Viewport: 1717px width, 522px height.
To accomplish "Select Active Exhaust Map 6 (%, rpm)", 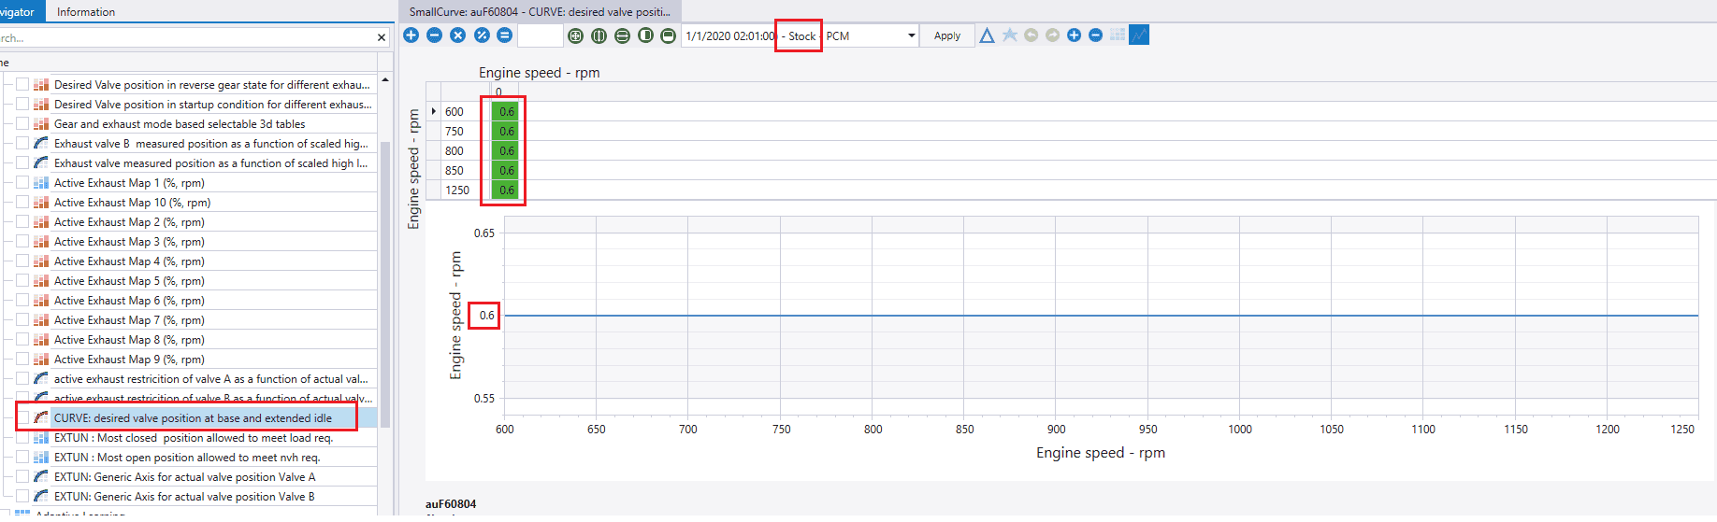I will 129,300.
